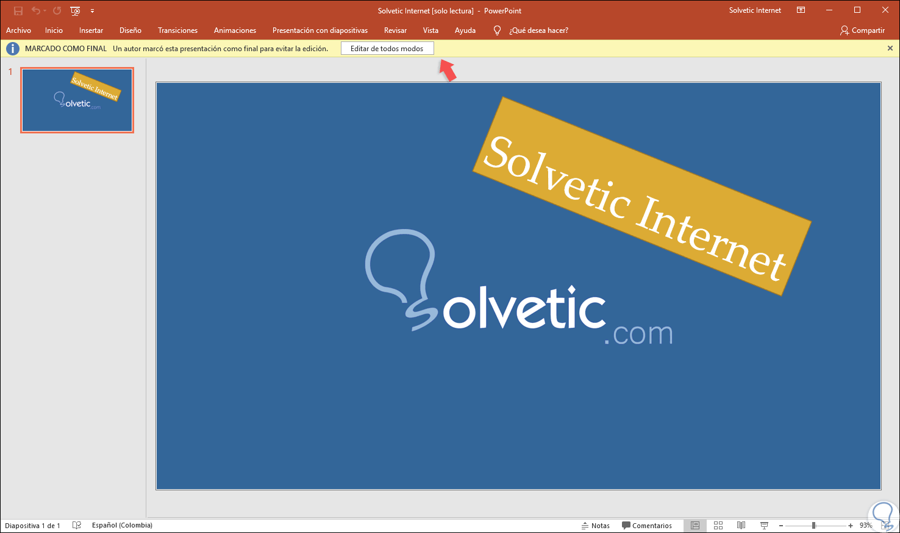Click the 93% zoom level value
The image size is (900, 533).
coord(866,526)
